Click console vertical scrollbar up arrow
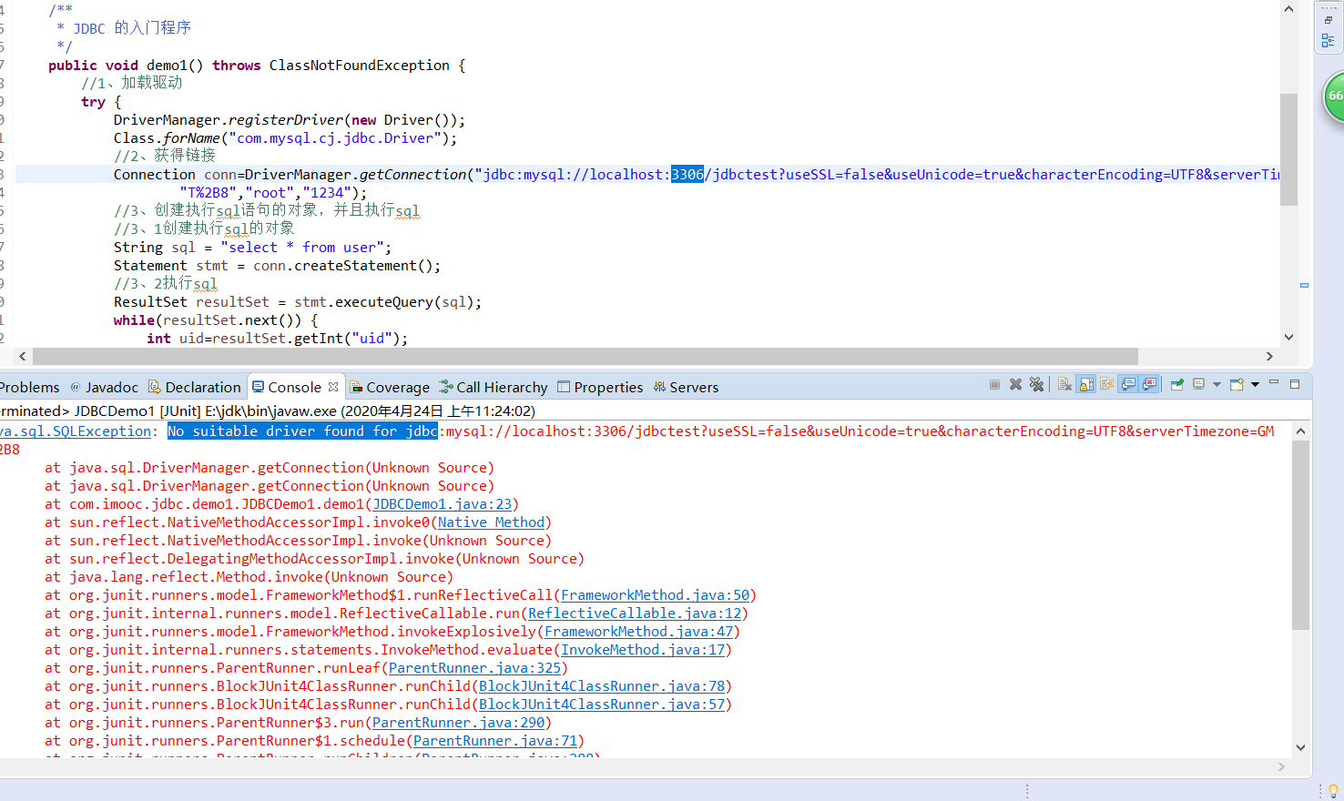Image resolution: width=1344 pixels, height=801 pixels. coord(1300,431)
